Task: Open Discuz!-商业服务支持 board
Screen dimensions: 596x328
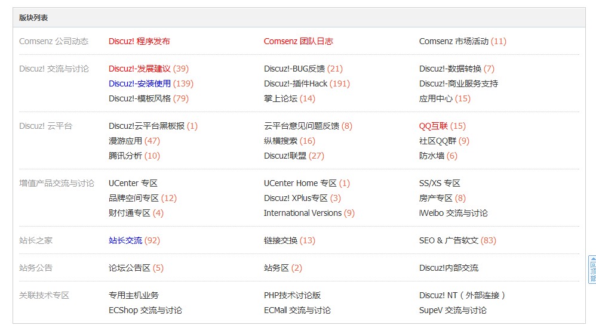Action: [459, 83]
